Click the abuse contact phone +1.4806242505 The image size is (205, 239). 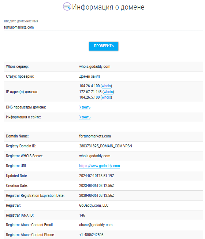[x=91, y=235]
